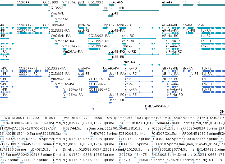Click the RE01868.3prime EST label
The image size is (225, 164).
pyautogui.click(x=54, y=134)
